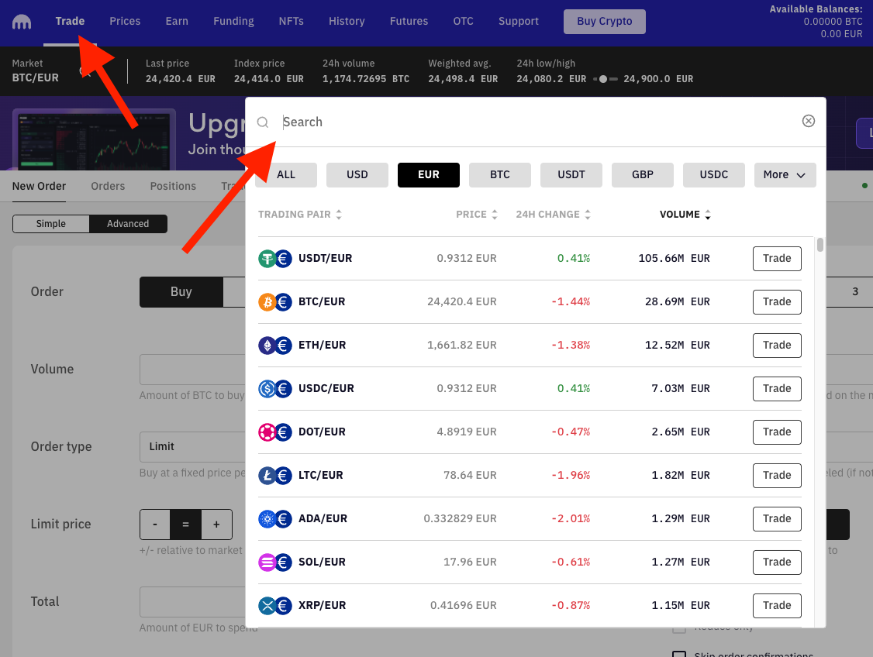The width and height of the screenshot is (873, 657).
Task: Trade the SOL/EUR pair
Action: [777, 562]
